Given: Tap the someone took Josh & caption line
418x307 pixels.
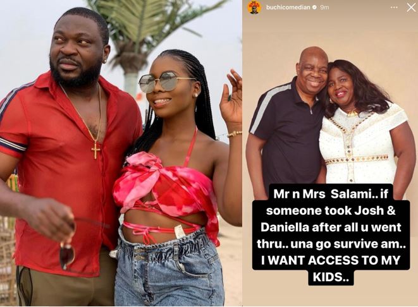Looking at the screenshot, I should pos(331,210).
